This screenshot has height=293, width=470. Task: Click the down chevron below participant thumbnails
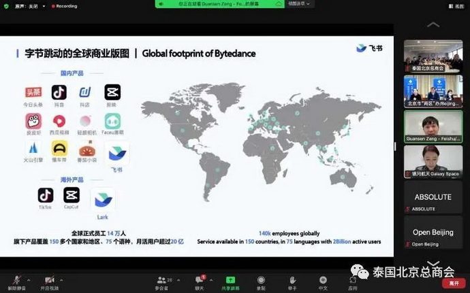pyautogui.click(x=433, y=263)
